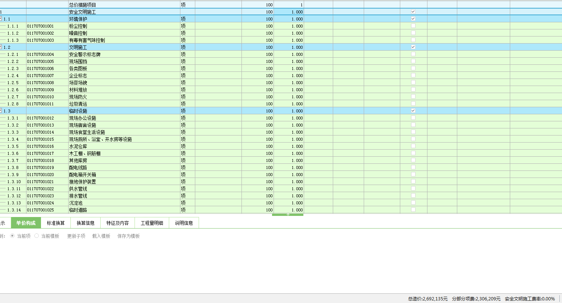Viewport: 562px width, 303px height.
Task: Uncheck the 文明施工 group checkbox
Action: coord(413,47)
